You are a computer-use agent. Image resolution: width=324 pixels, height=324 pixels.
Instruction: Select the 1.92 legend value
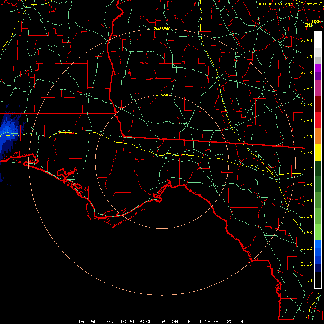pos(306,89)
